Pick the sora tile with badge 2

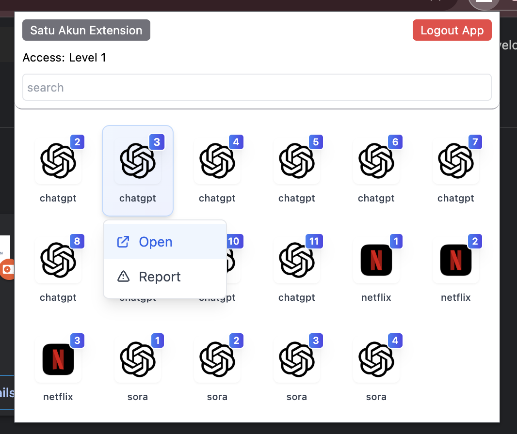coord(217,370)
